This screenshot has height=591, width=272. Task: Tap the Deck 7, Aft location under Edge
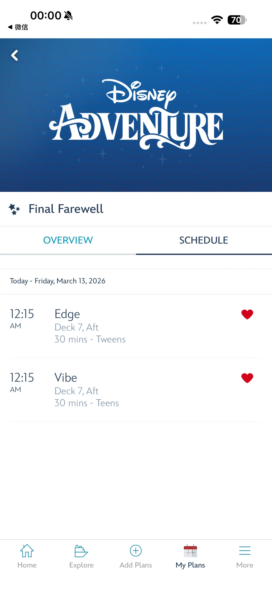pyautogui.click(x=77, y=327)
